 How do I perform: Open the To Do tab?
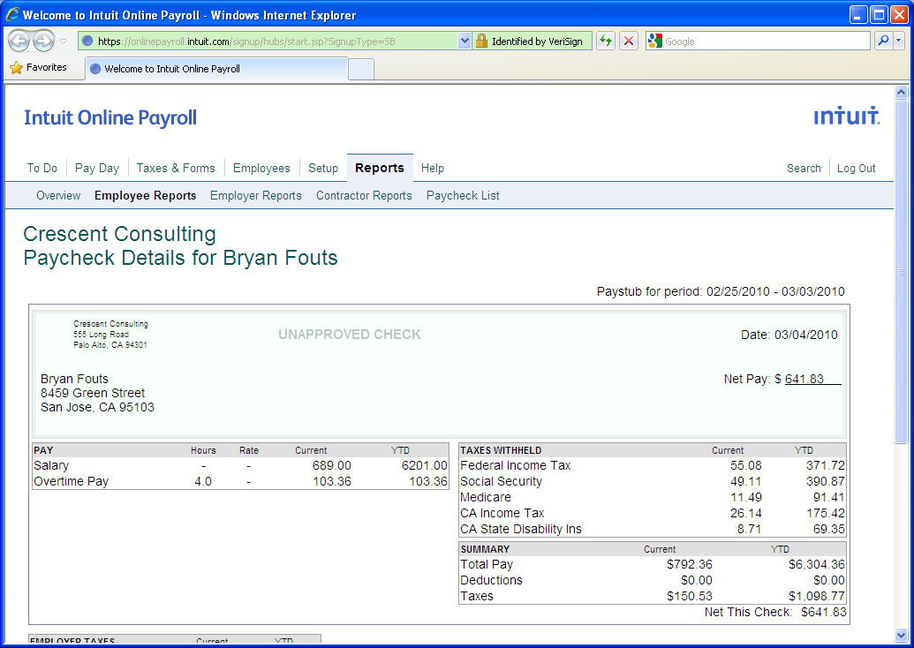[x=42, y=169]
